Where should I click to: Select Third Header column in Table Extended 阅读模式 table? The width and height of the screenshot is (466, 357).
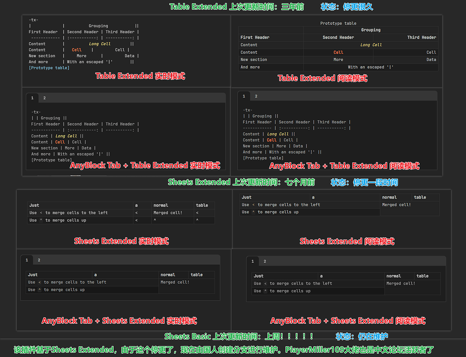(421, 38)
